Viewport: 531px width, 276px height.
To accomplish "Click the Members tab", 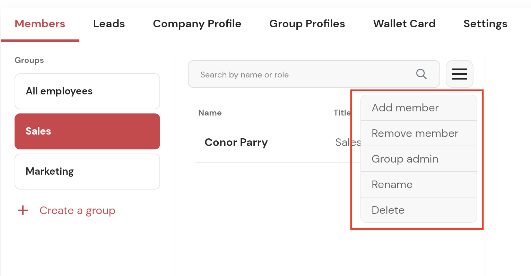I will (40, 24).
